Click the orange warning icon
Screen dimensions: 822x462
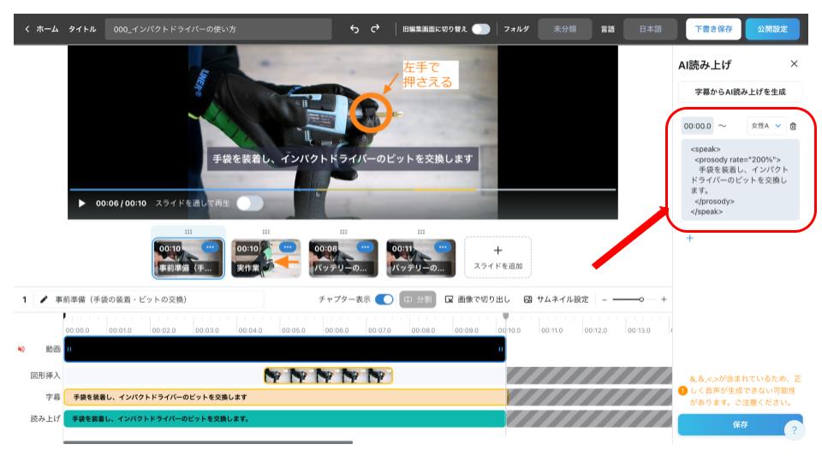click(x=682, y=391)
